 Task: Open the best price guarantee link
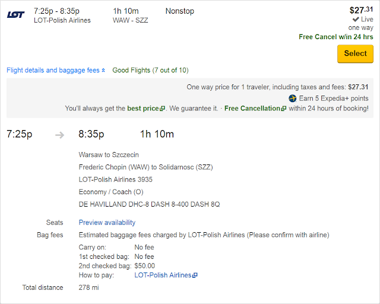click(x=142, y=109)
